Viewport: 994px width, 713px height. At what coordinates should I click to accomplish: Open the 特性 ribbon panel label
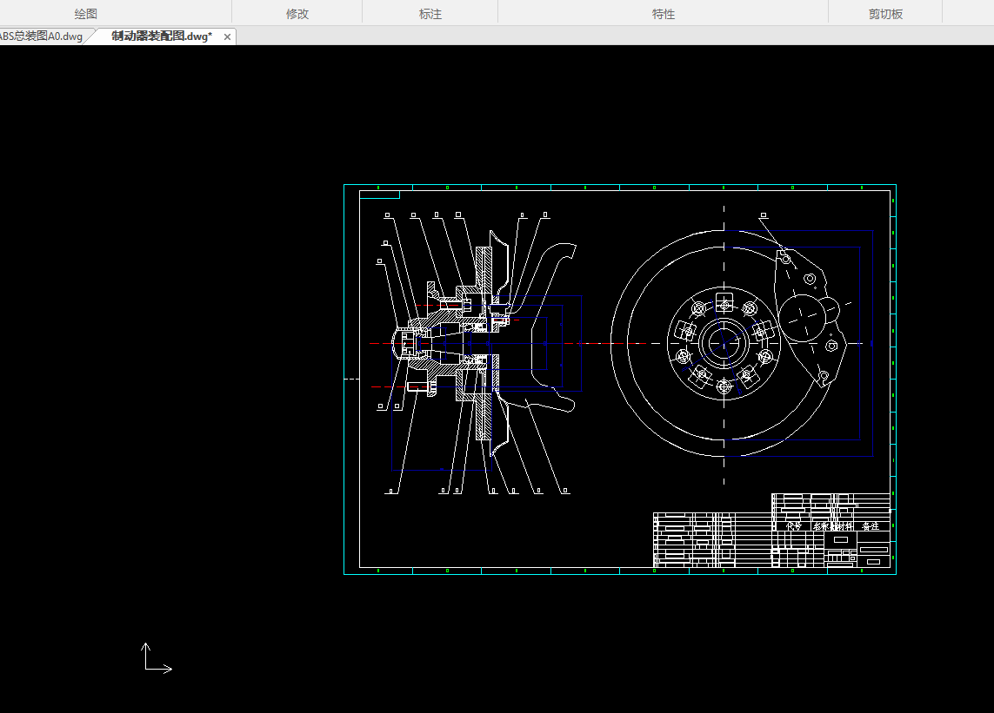pyautogui.click(x=663, y=14)
